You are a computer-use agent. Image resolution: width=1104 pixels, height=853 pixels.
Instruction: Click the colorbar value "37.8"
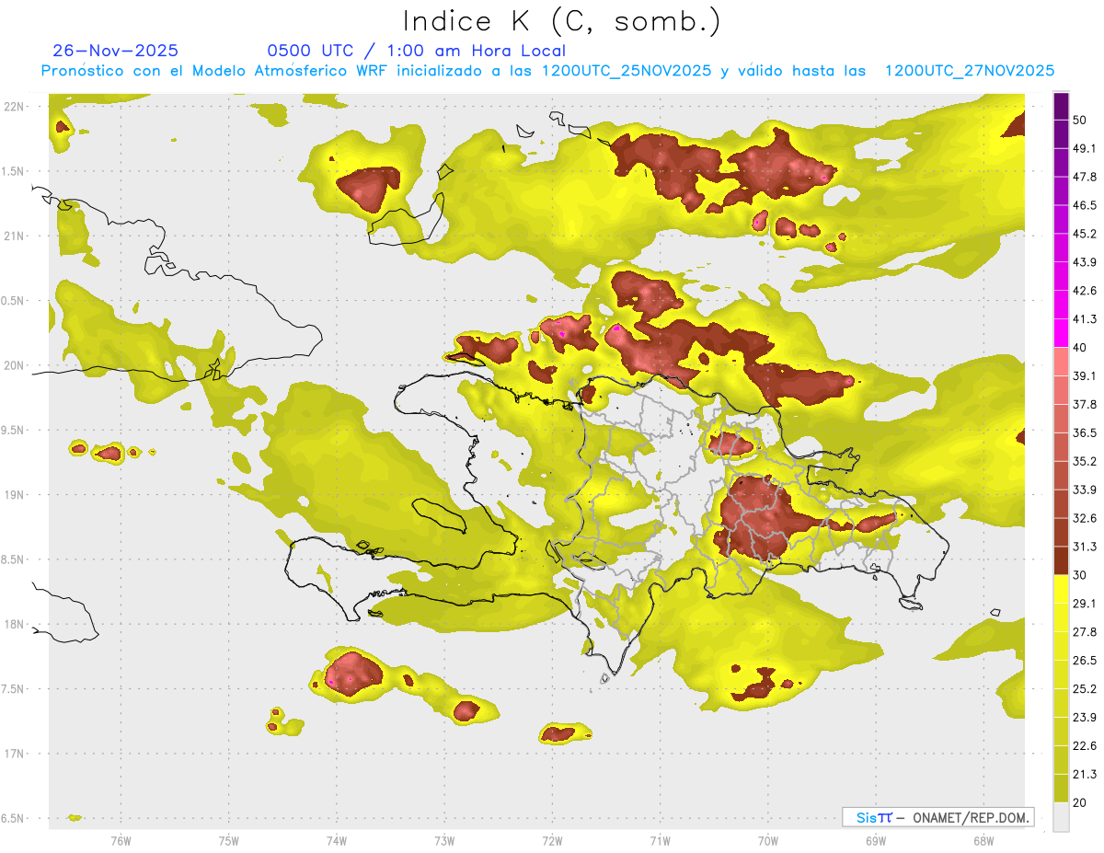[x=1085, y=404]
